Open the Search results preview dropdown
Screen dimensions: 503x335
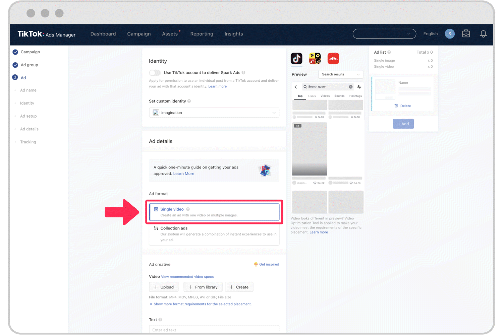[341, 74]
